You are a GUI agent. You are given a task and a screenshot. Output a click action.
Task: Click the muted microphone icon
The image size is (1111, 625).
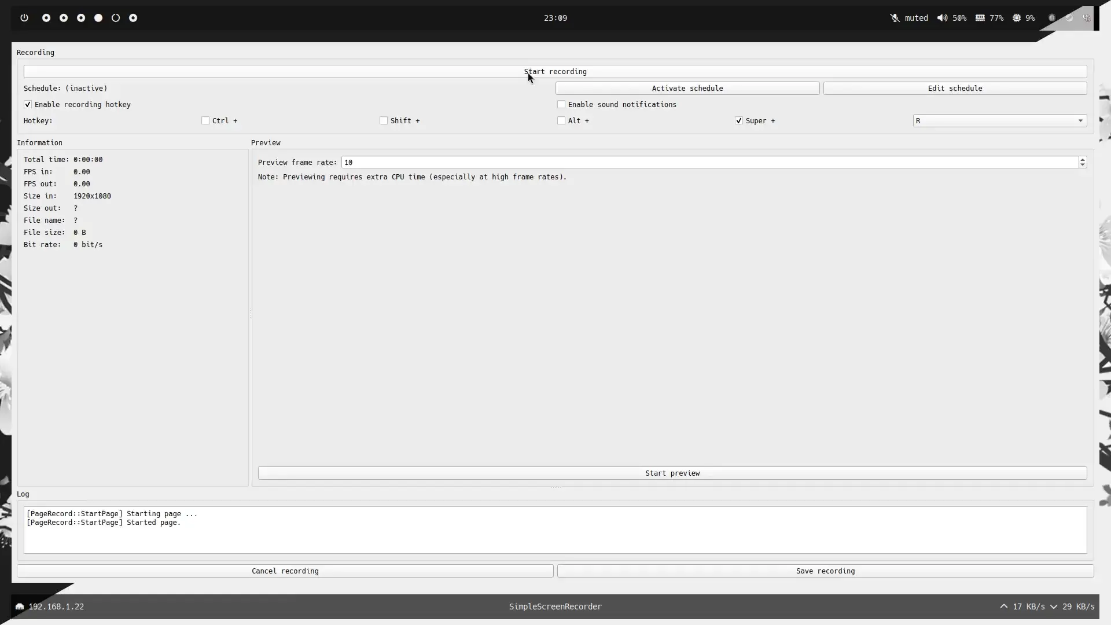tap(895, 18)
